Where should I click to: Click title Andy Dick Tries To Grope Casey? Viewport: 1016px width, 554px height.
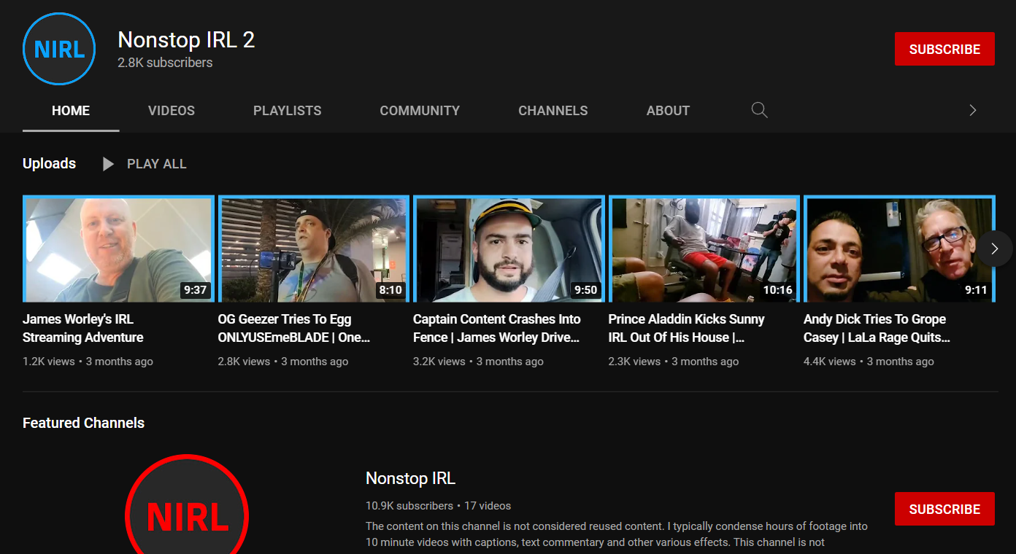[x=877, y=328]
